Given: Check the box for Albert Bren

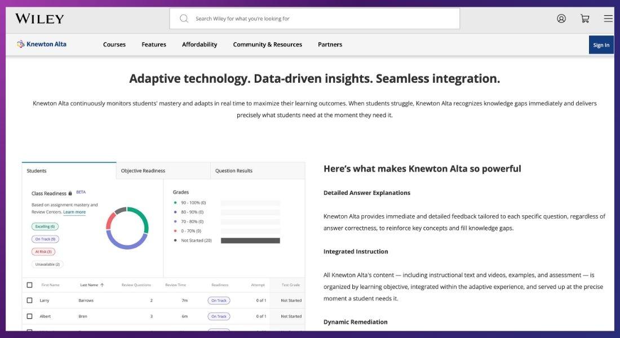Looking at the screenshot, I should pos(30,317).
